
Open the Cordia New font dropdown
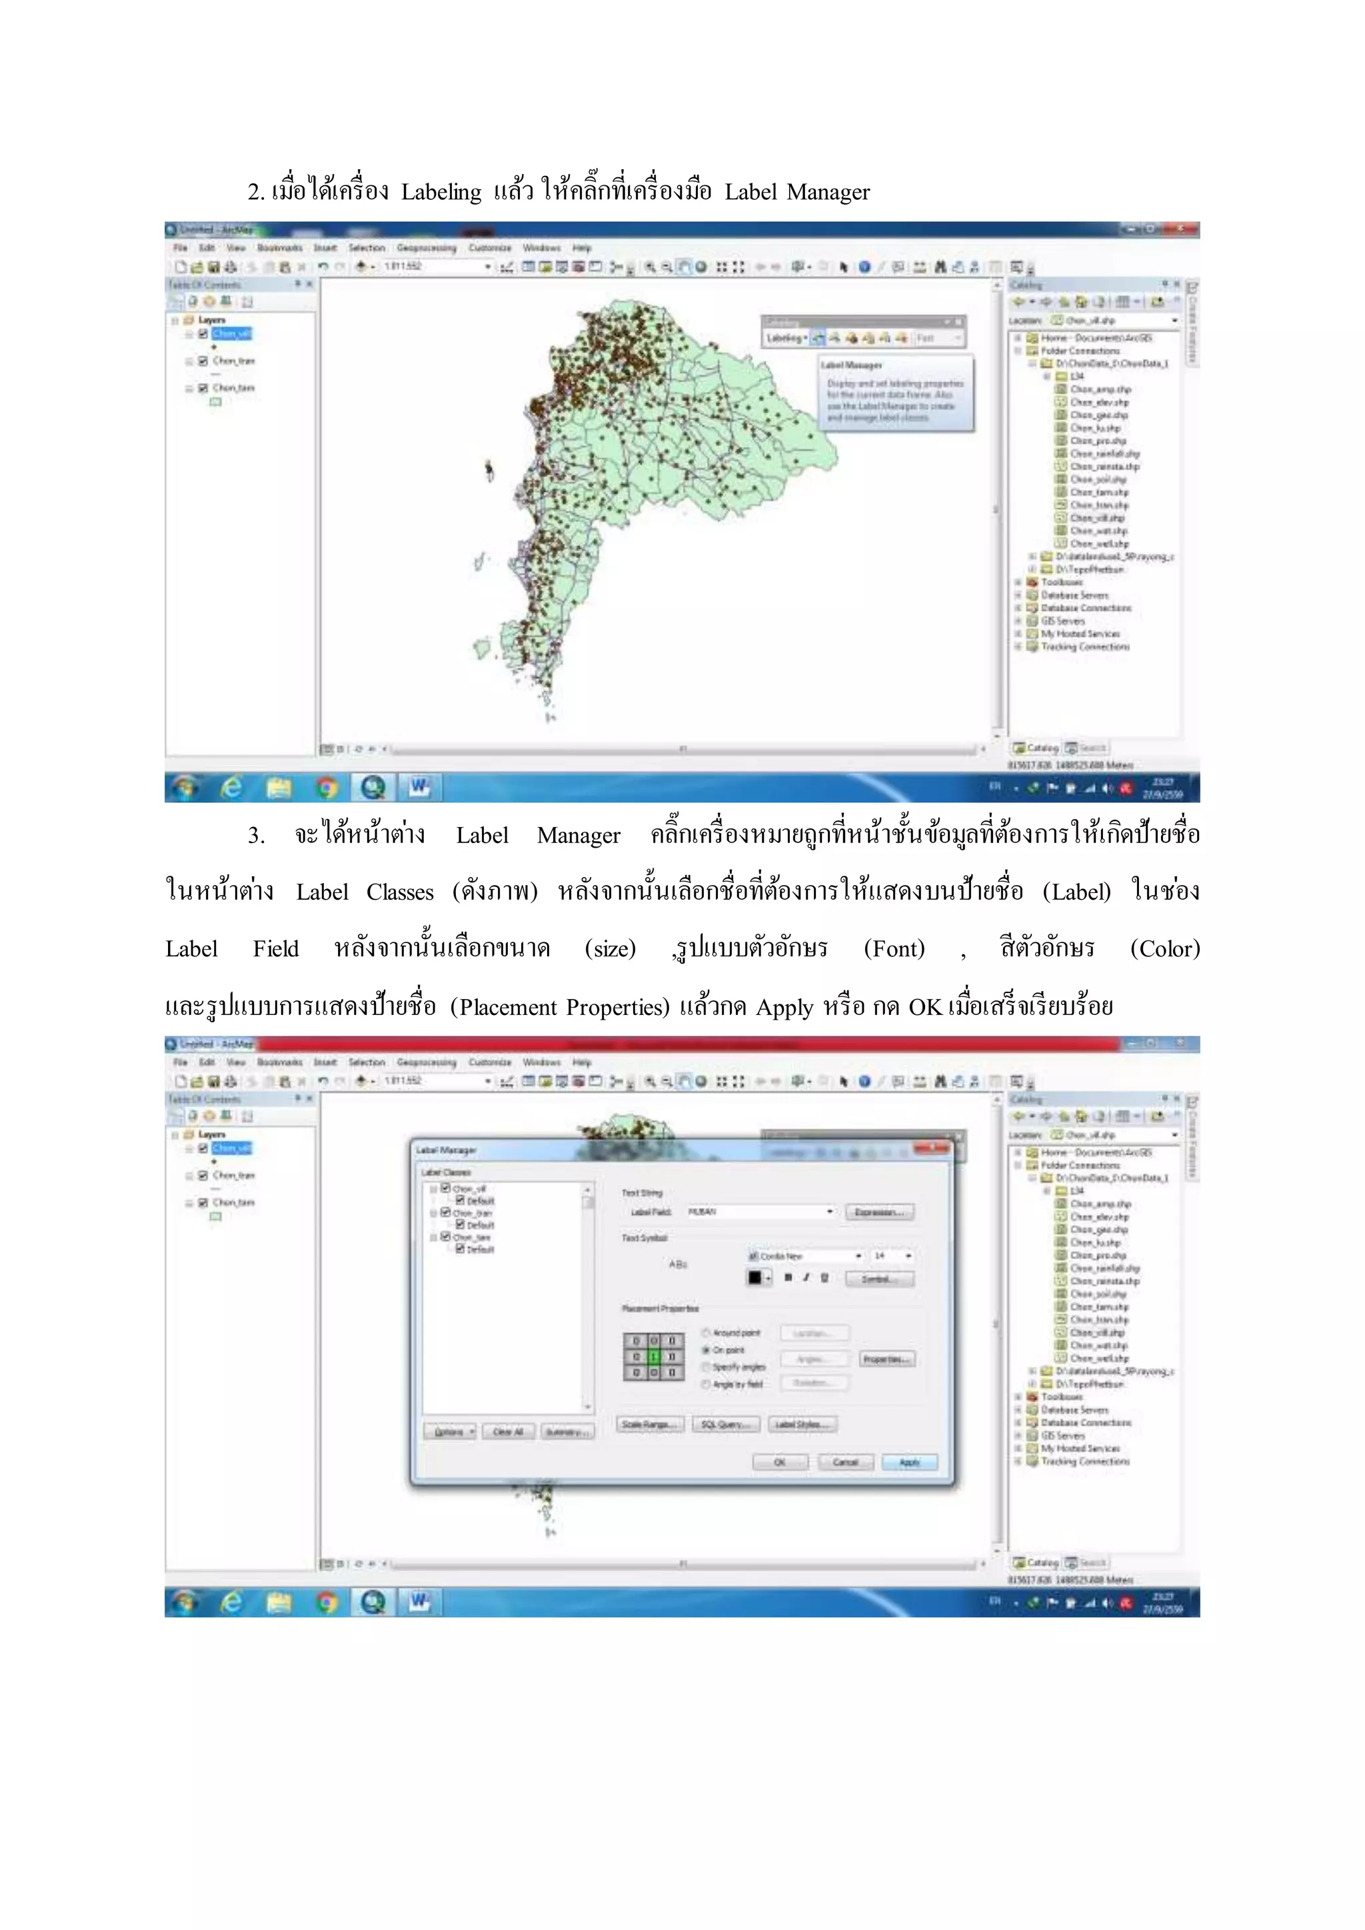click(x=858, y=1256)
